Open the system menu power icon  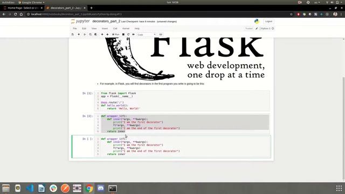pyautogui.click(x=337, y=2)
